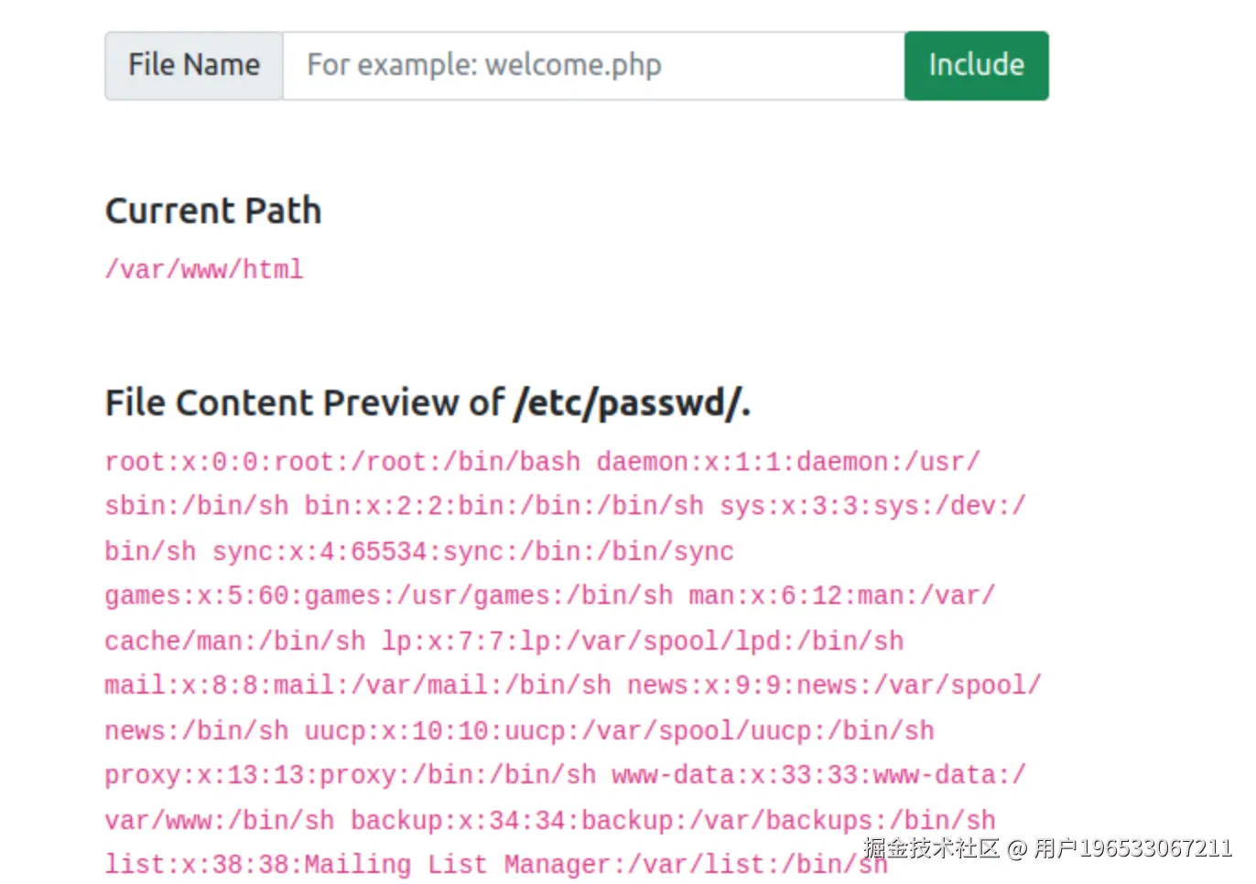
Task: Click the list:x:38:38 Mailing List Manager entry
Action: pyautogui.click(x=495, y=865)
